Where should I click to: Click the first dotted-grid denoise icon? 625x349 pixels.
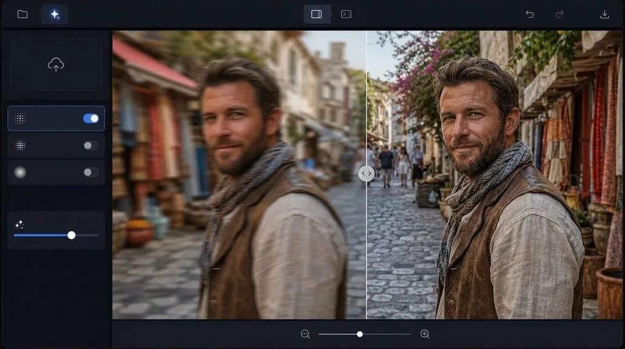[x=20, y=118]
